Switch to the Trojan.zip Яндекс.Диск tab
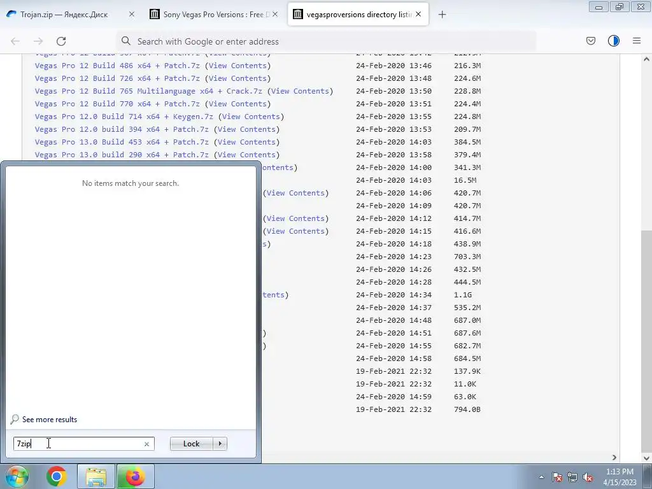The image size is (652, 489). click(64, 15)
